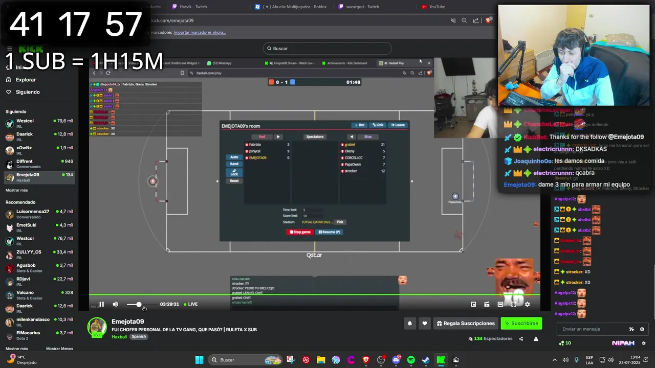Collapse with Mostrar Menos

point(59,349)
